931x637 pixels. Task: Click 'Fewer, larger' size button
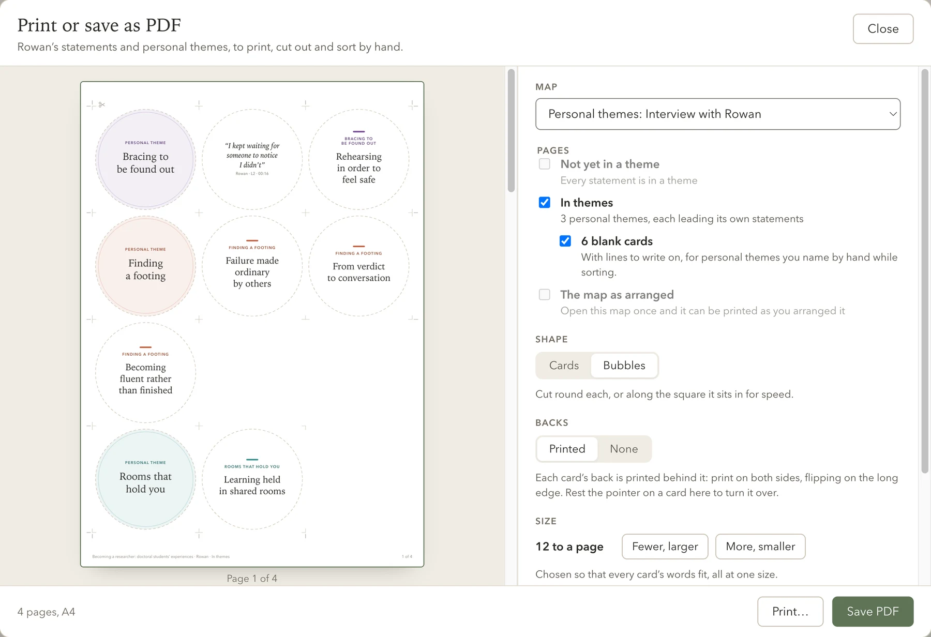(x=665, y=547)
